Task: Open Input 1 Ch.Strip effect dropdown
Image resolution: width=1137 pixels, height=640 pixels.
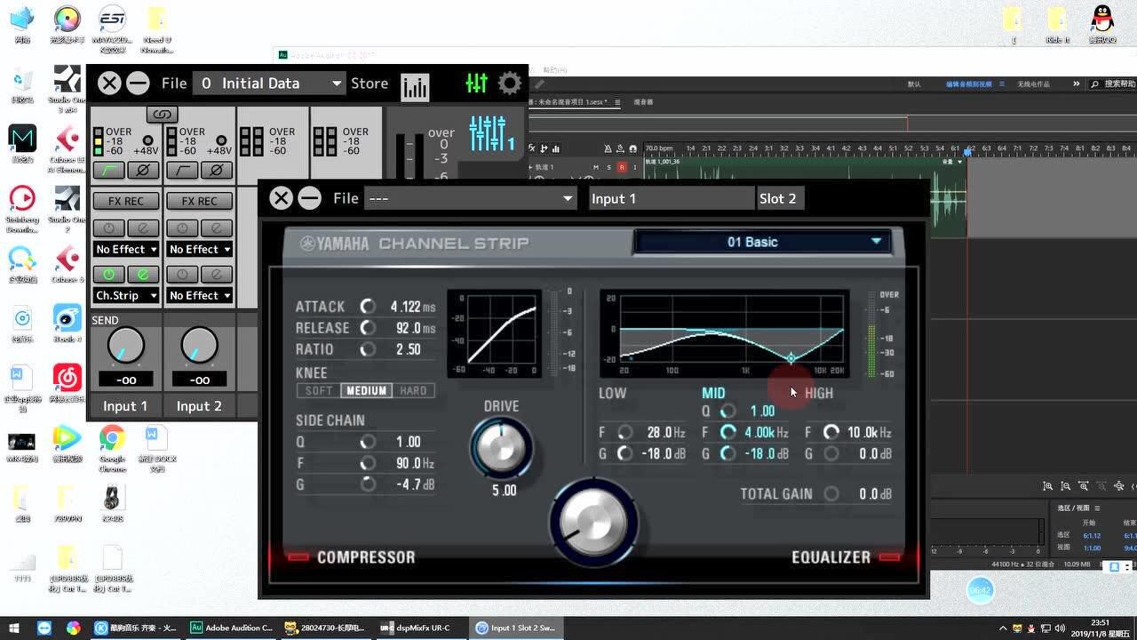Action: coord(126,296)
